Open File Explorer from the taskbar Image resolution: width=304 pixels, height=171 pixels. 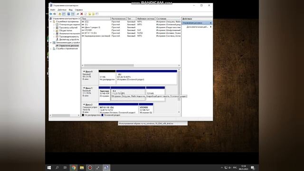pos(82,168)
